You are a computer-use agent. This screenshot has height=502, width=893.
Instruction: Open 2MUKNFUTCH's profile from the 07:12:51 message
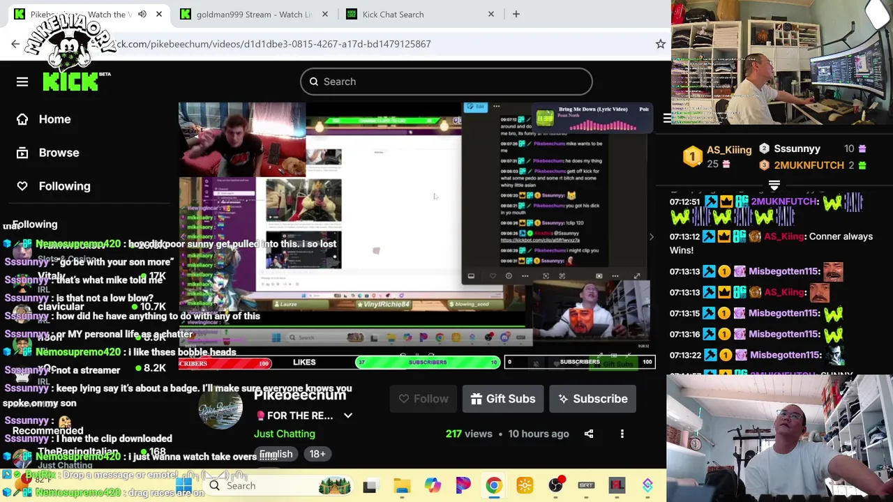click(784, 201)
